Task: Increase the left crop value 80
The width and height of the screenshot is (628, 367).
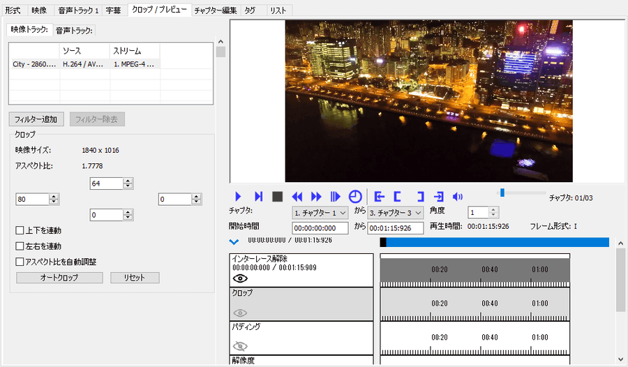Action: point(54,197)
